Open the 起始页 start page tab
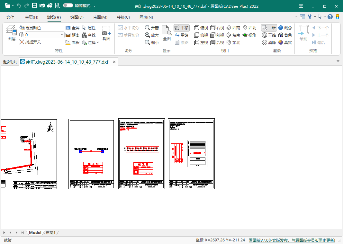The image size is (343, 244). (10, 62)
